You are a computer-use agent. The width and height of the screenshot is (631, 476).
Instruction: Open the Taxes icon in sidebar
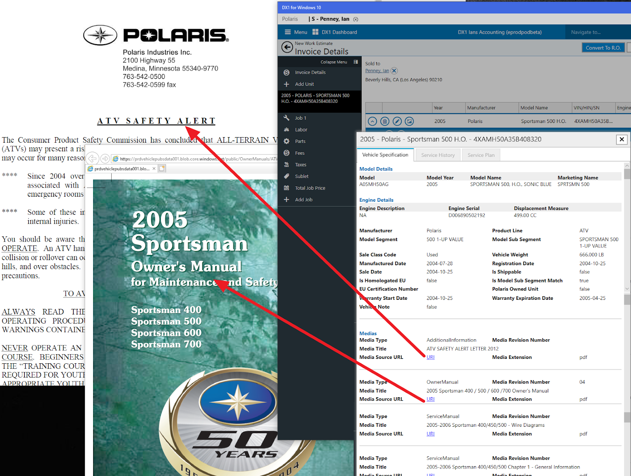[x=287, y=165]
